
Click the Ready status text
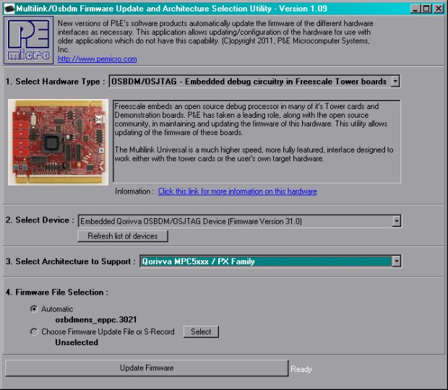(301, 369)
